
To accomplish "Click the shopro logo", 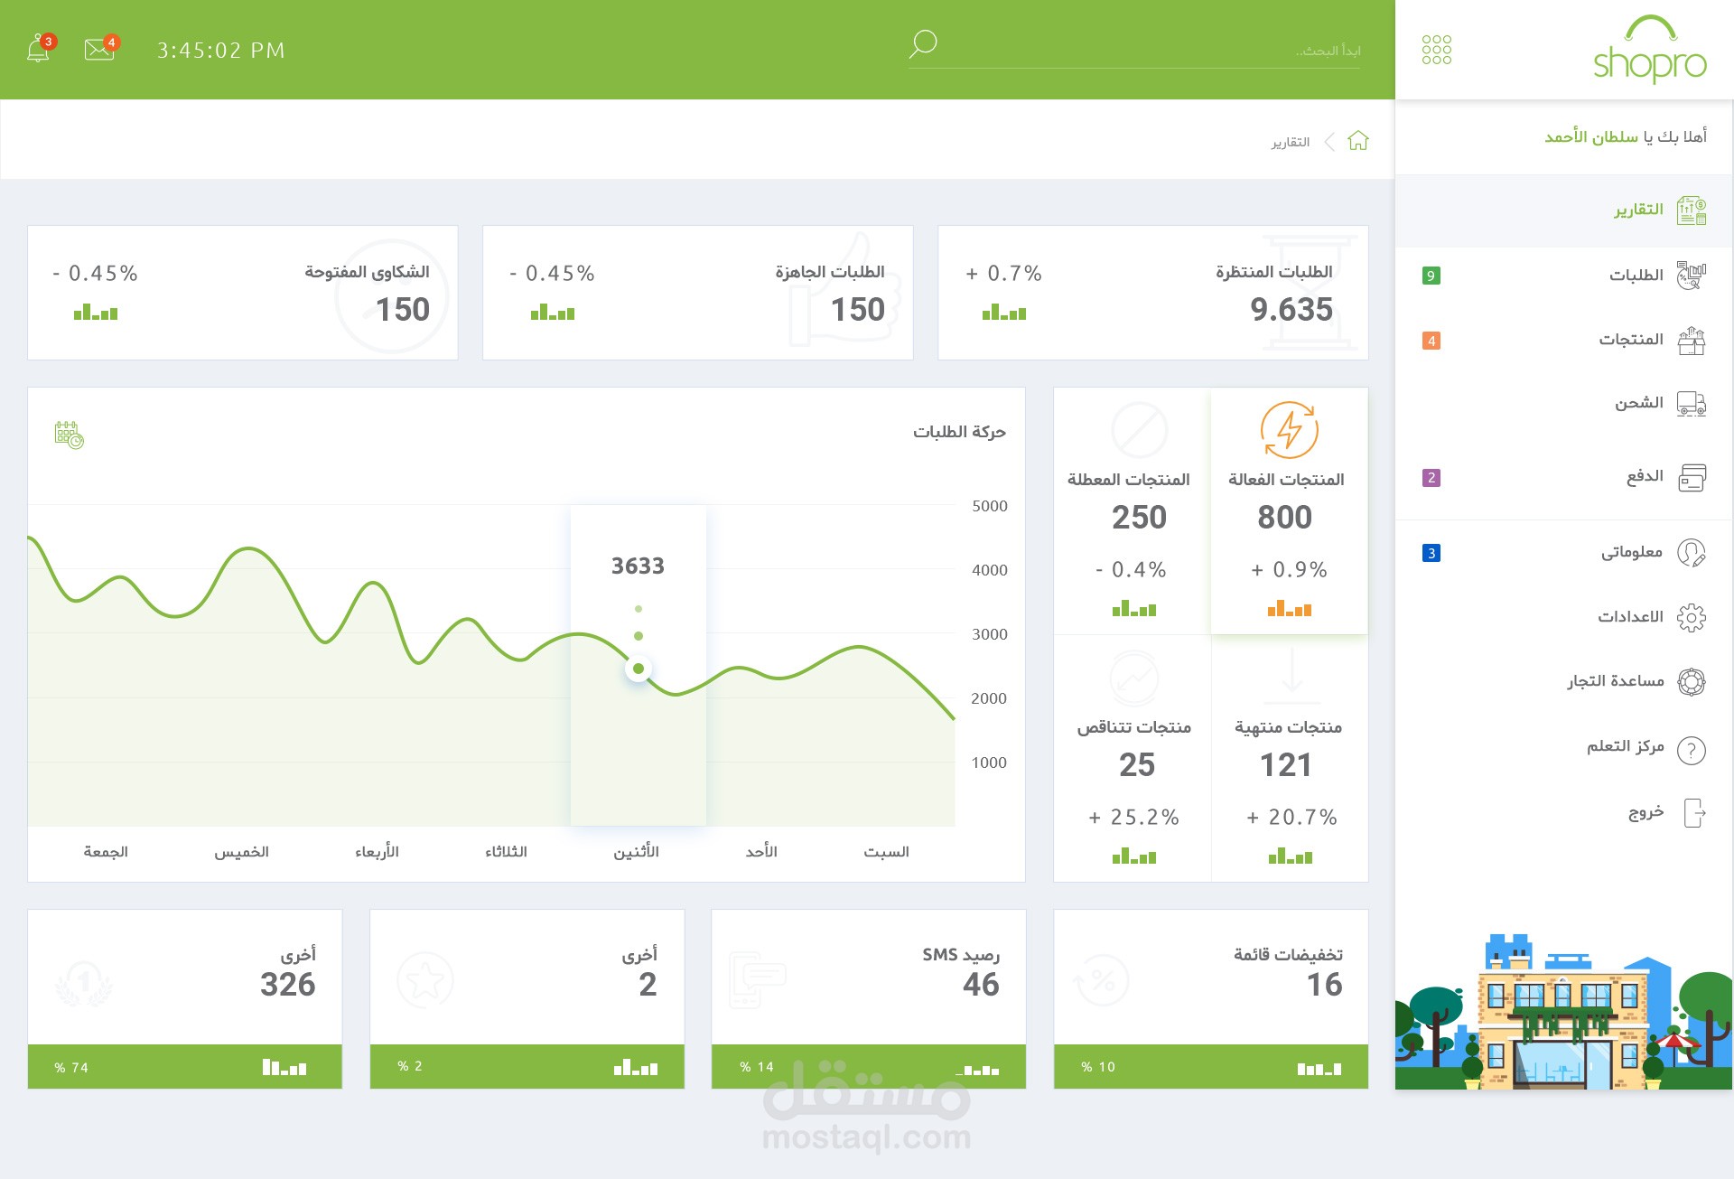I will (x=1648, y=50).
